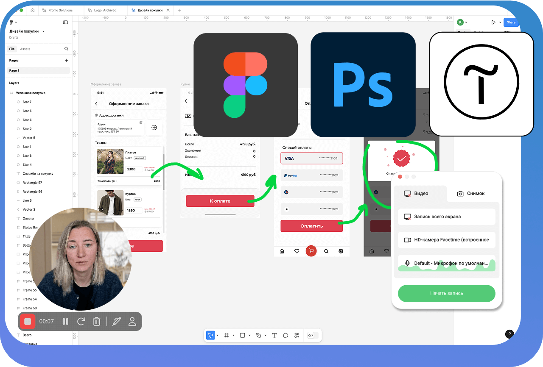Add a new Figma tab
This screenshot has width=543, height=367.
pyautogui.click(x=179, y=10)
